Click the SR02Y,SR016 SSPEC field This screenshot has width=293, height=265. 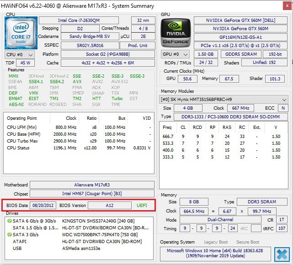click(90, 45)
